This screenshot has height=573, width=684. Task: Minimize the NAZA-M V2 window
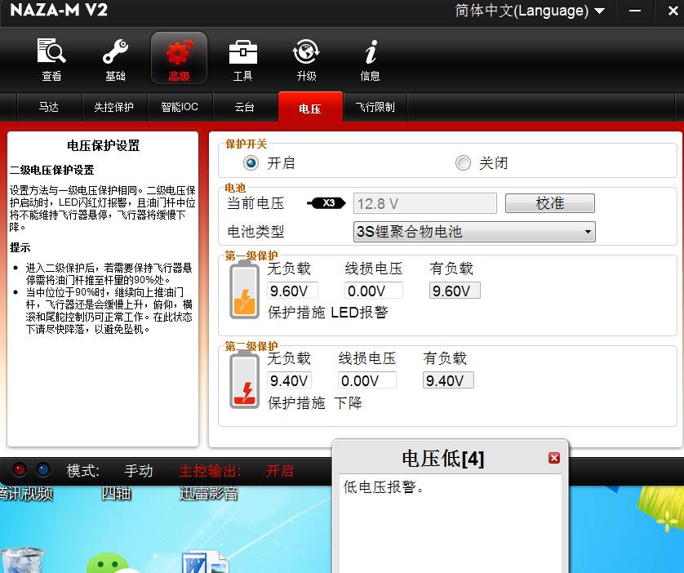635,11
